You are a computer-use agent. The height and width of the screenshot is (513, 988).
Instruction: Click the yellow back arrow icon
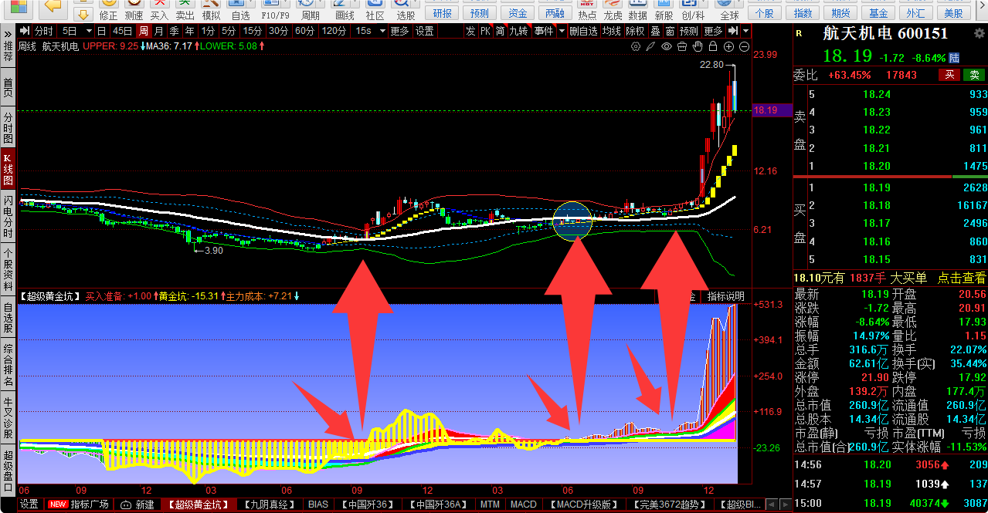click(x=52, y=6)
